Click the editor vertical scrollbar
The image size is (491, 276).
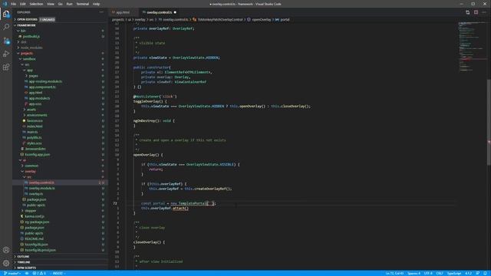pos(489,122)
